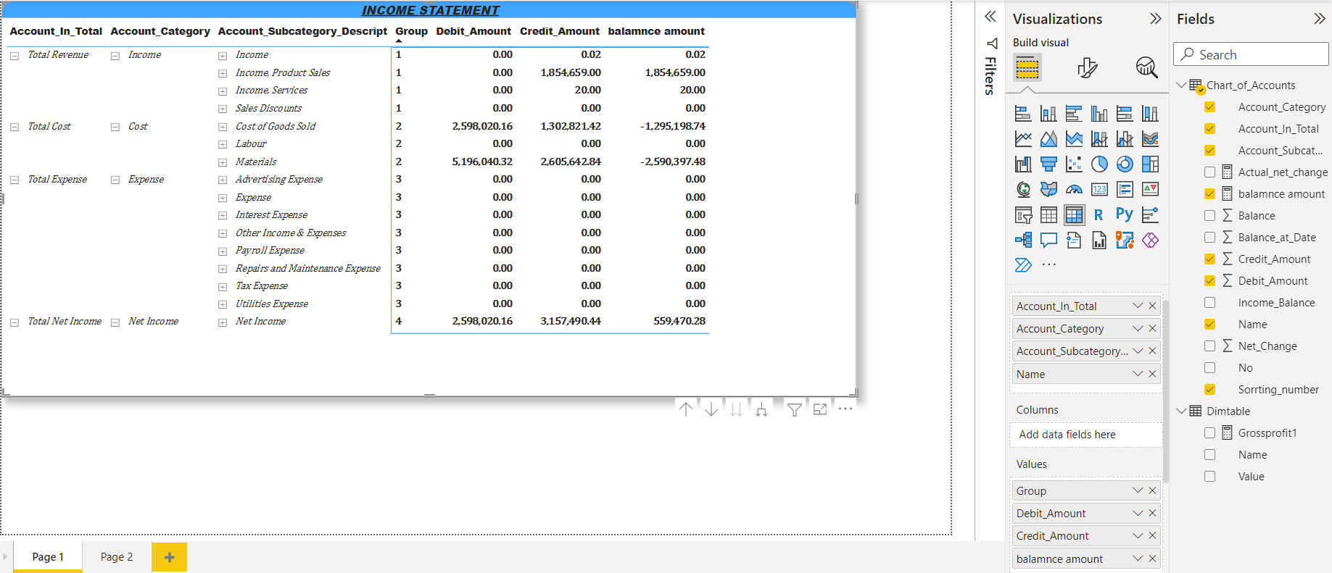Image resolution: width=1332 pixels, height=573 pixels.
Task: Open the visual Filter funnel icon
Action: 795,409
